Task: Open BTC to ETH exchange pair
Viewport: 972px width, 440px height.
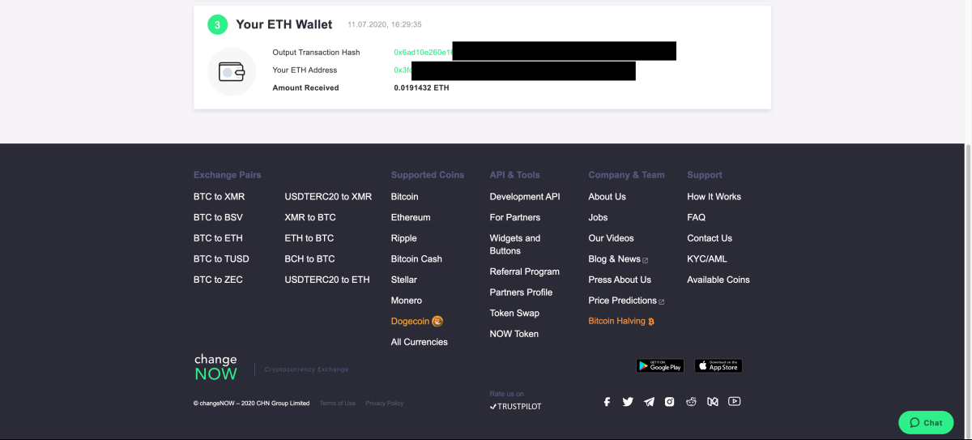Action: coord(218,238)
